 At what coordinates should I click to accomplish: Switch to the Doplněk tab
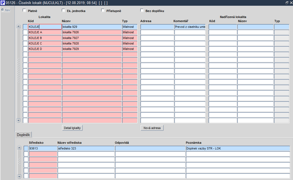pyautogui.click(x=23, y=135)
